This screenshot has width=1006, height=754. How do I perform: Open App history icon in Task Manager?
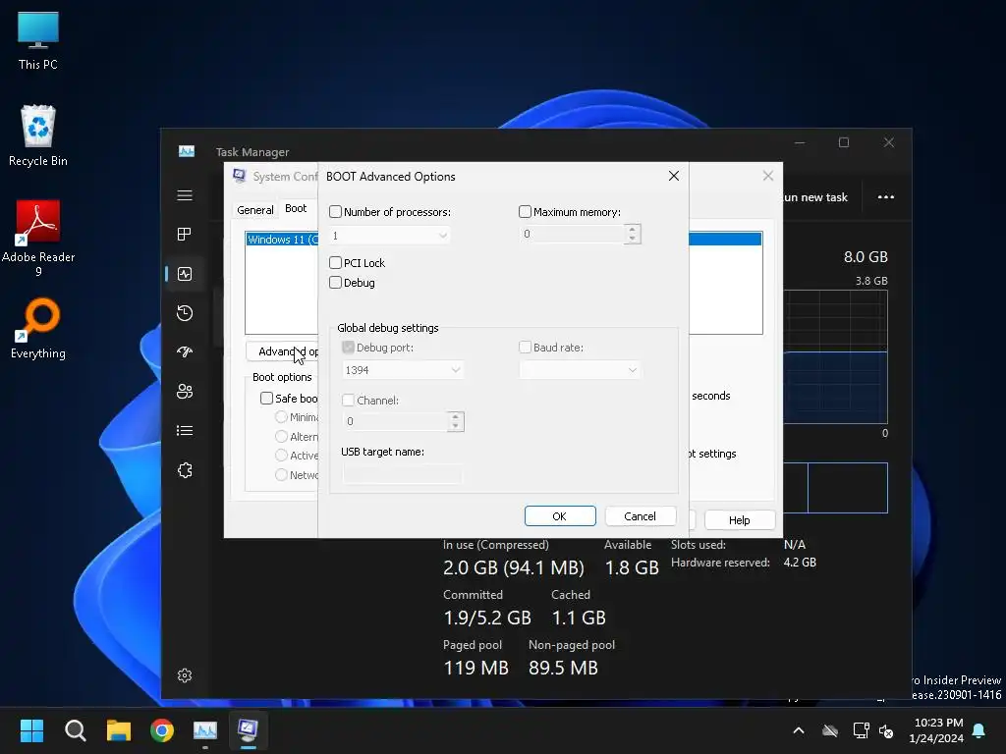(185, 313)
